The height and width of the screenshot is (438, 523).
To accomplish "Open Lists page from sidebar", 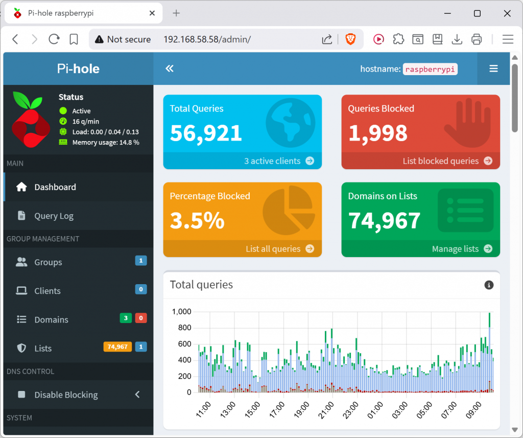I will [43, 348].
